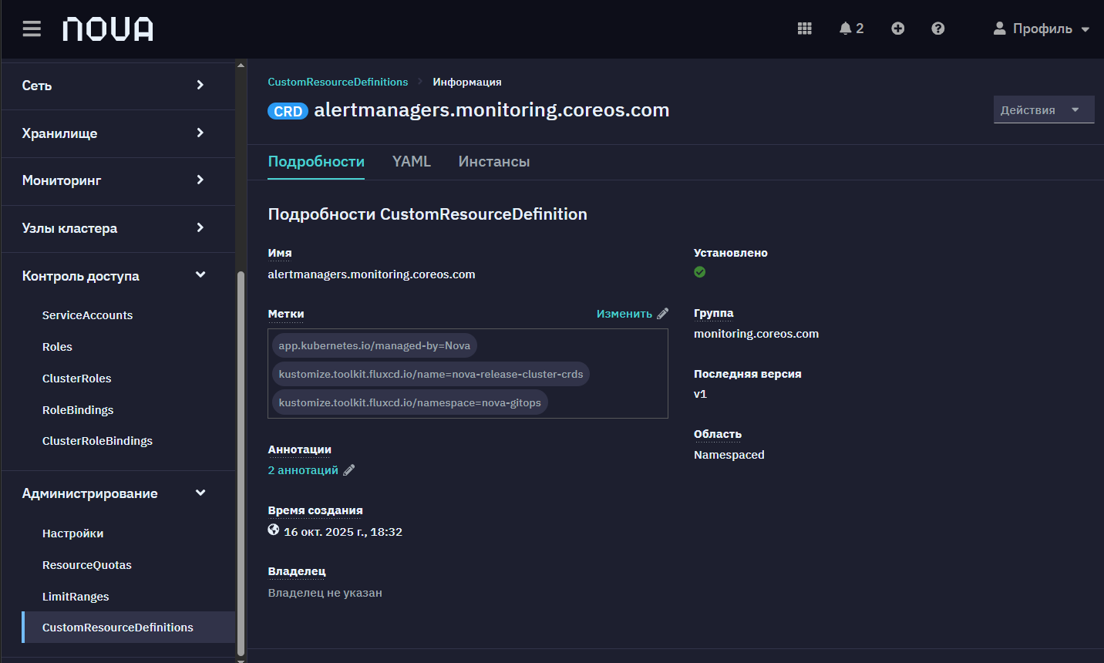Go to CustomResourceDefinitions breadcrumb link
The height and width of the screenshot is (663, 1104).
(x=338, y=82)
